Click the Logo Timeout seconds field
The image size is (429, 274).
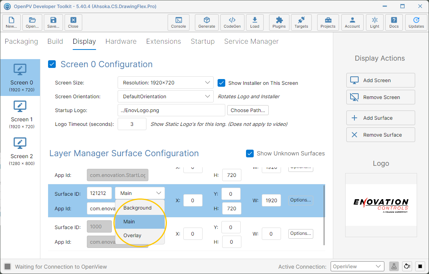click(132, 124)
